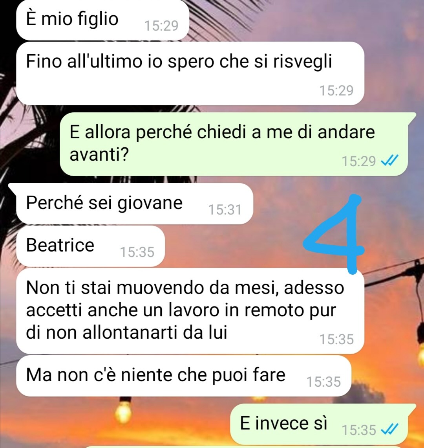Click the 15:35 timestamp next to 'Beatrice'
424x448 pixels.
pyautogui.click(x=137, y=252)
